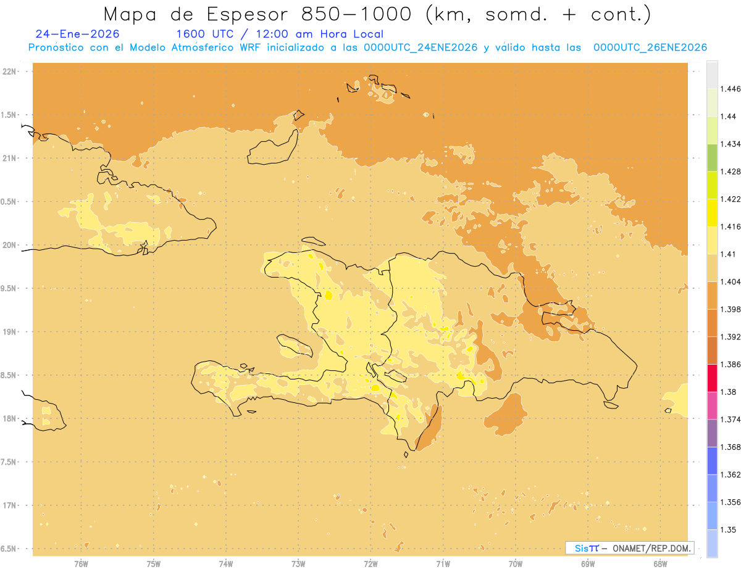Click the 1.374 colorbar value

click(731, 420)
